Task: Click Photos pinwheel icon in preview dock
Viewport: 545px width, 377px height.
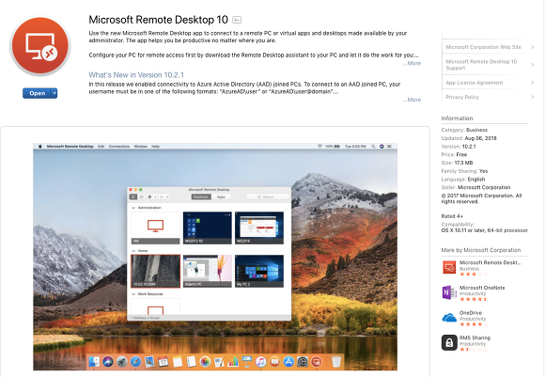Action: click(x=205, y=362)
